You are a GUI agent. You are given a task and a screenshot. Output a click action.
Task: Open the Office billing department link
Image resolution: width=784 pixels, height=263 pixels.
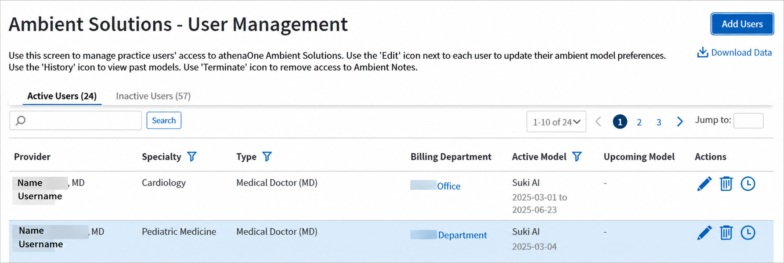point(448,186)
